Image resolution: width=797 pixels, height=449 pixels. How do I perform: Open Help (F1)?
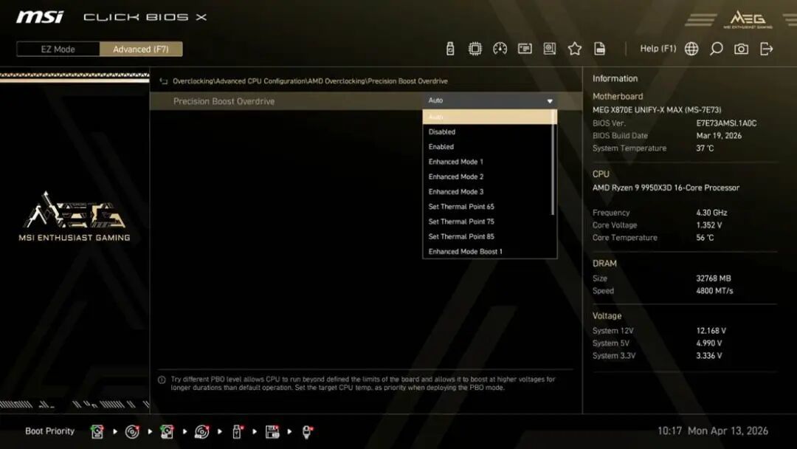[x=658, y=49]
